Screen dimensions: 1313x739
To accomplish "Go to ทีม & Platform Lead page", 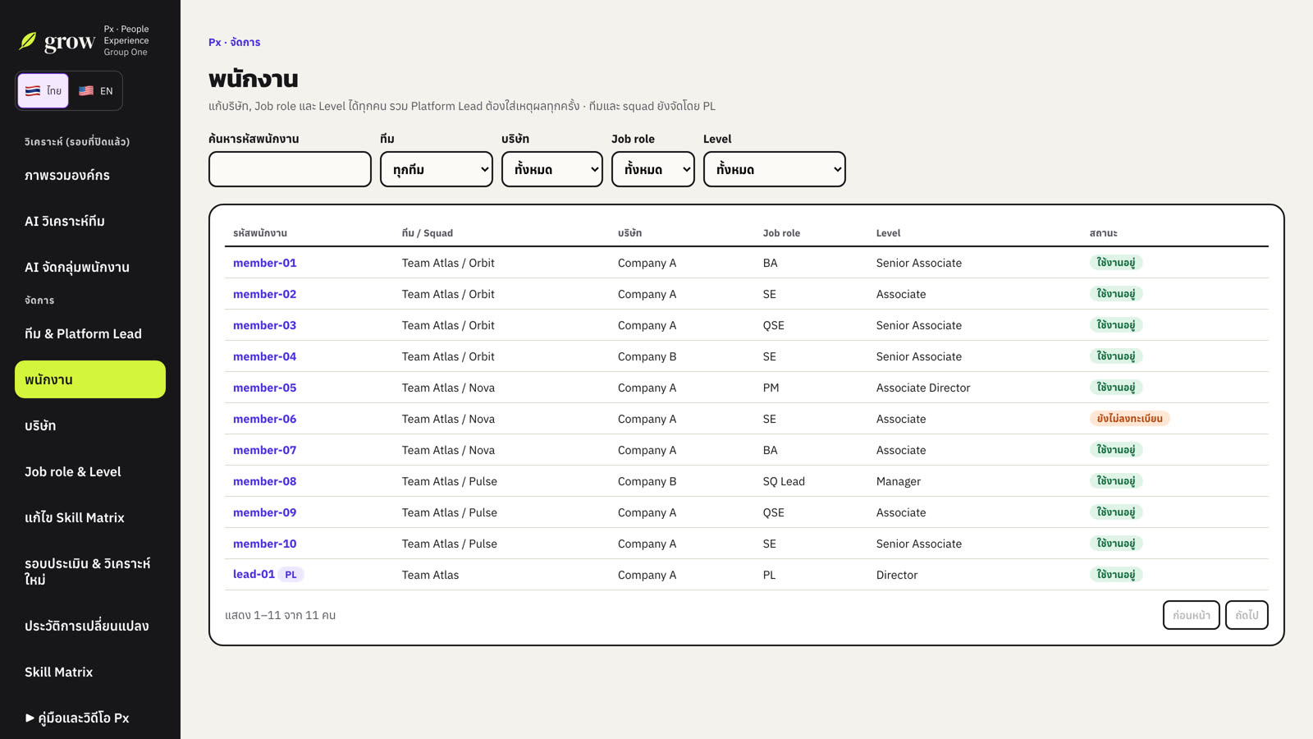I will 90,333.
